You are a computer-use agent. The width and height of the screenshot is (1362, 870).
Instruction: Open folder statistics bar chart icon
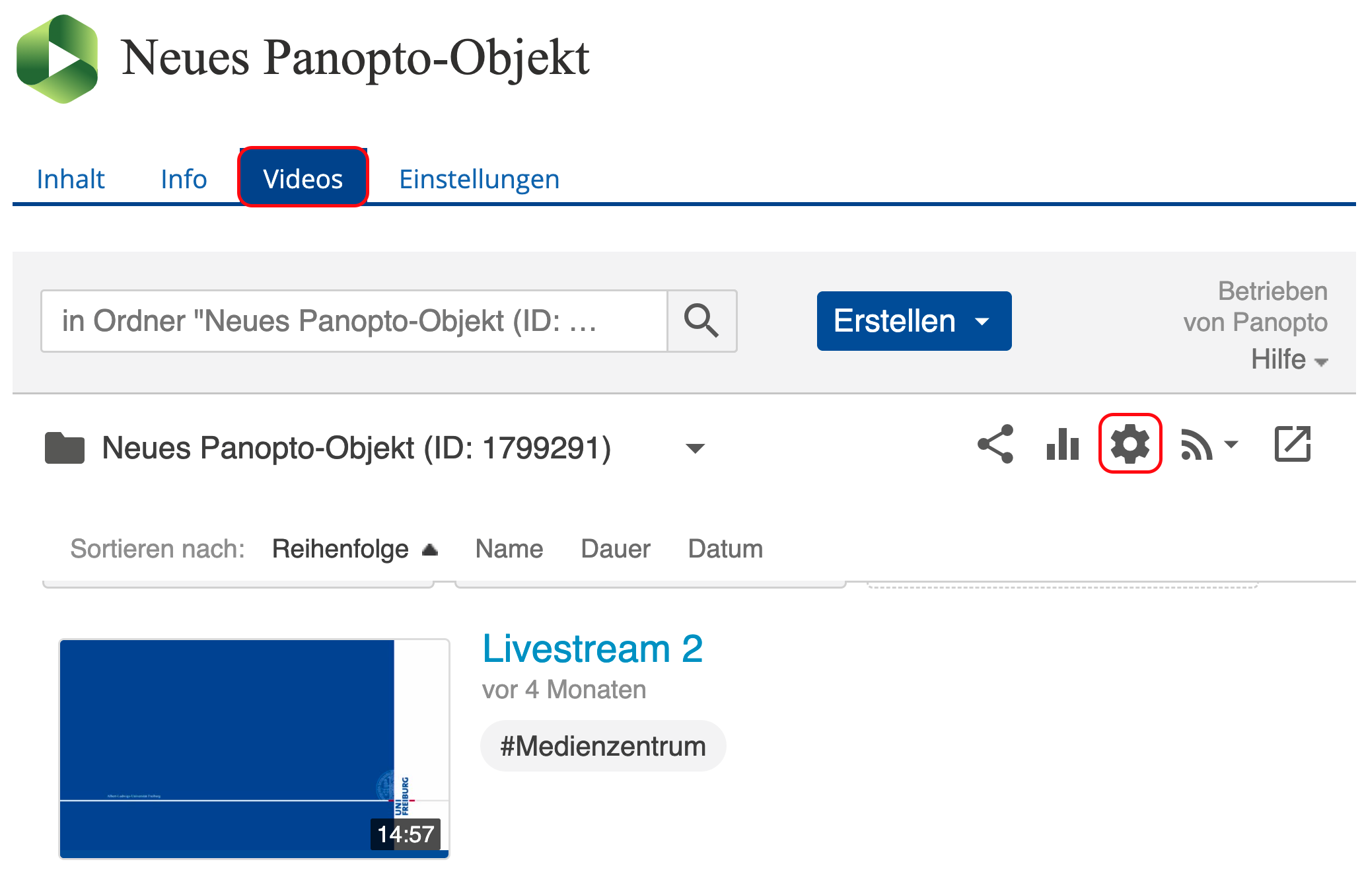click(1062, 444)
